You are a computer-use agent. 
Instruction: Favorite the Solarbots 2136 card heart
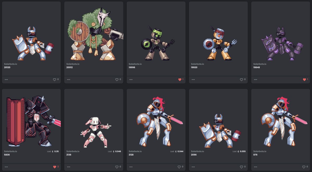117,167
